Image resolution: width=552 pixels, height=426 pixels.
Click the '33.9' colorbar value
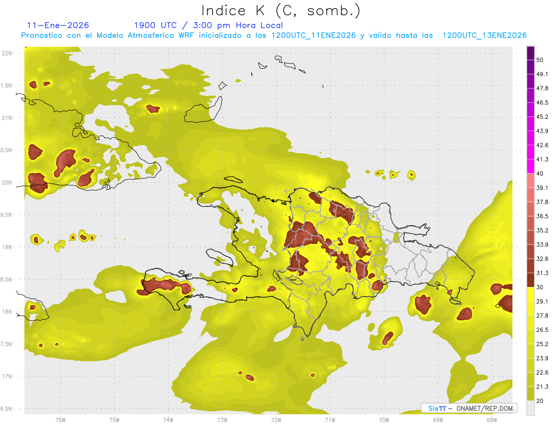coord(542,245)
